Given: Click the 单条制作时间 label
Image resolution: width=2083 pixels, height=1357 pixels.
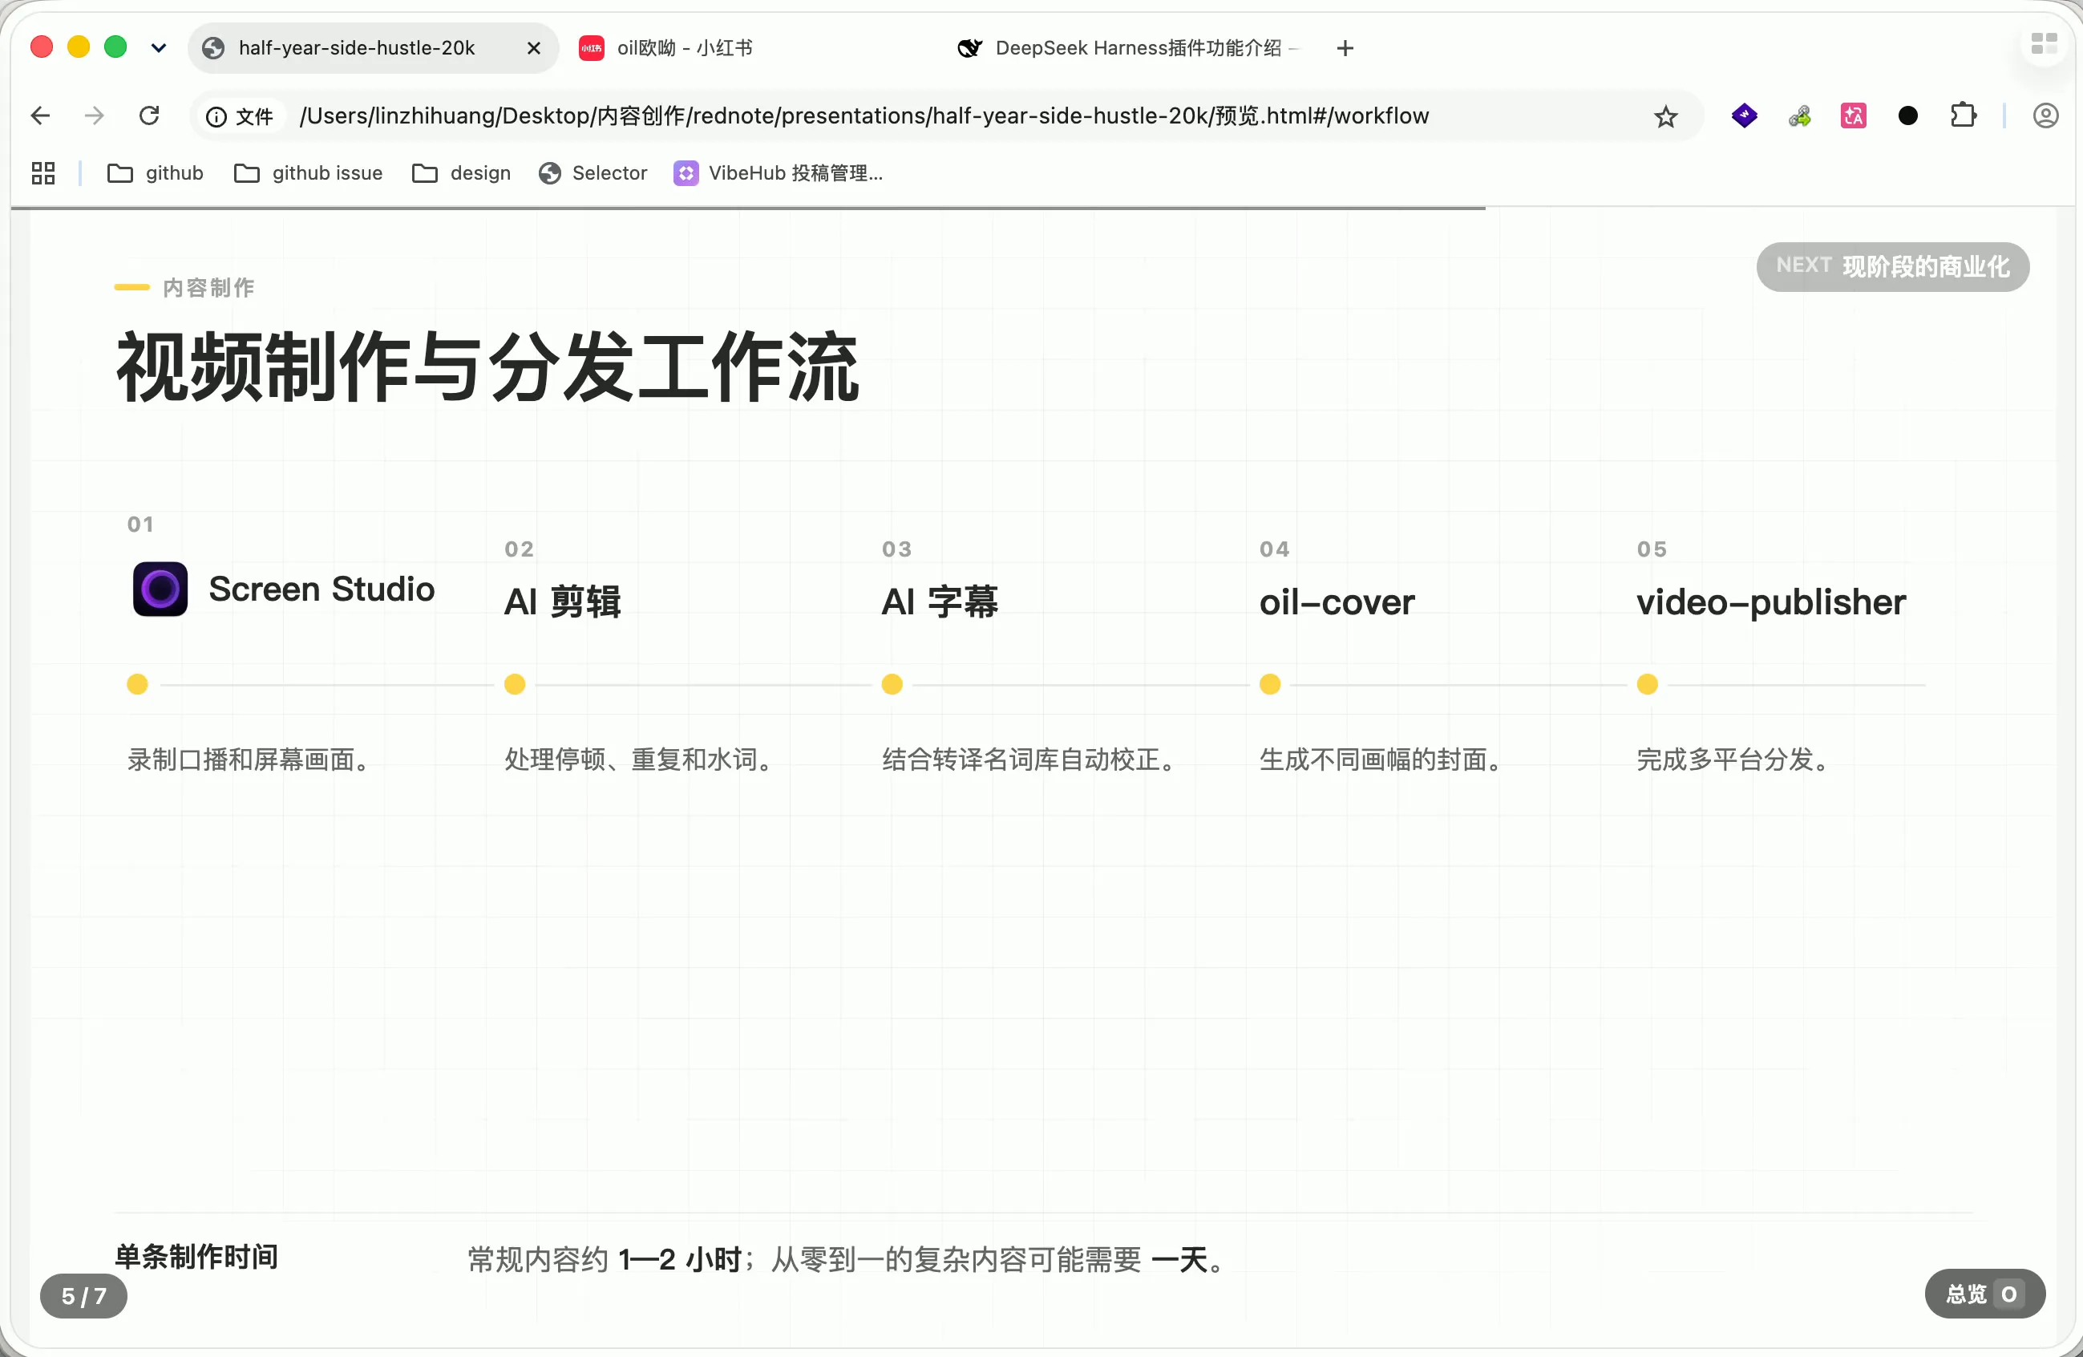Looking at the screenshot, I should 197,1256.
